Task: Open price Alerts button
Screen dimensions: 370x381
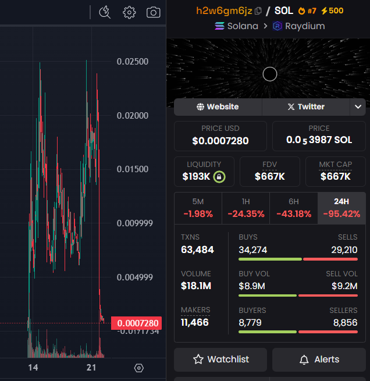Action: (x=319, y=359)
